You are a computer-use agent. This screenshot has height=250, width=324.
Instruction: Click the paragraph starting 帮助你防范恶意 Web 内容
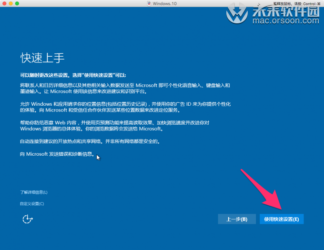(x=115, y=126)
